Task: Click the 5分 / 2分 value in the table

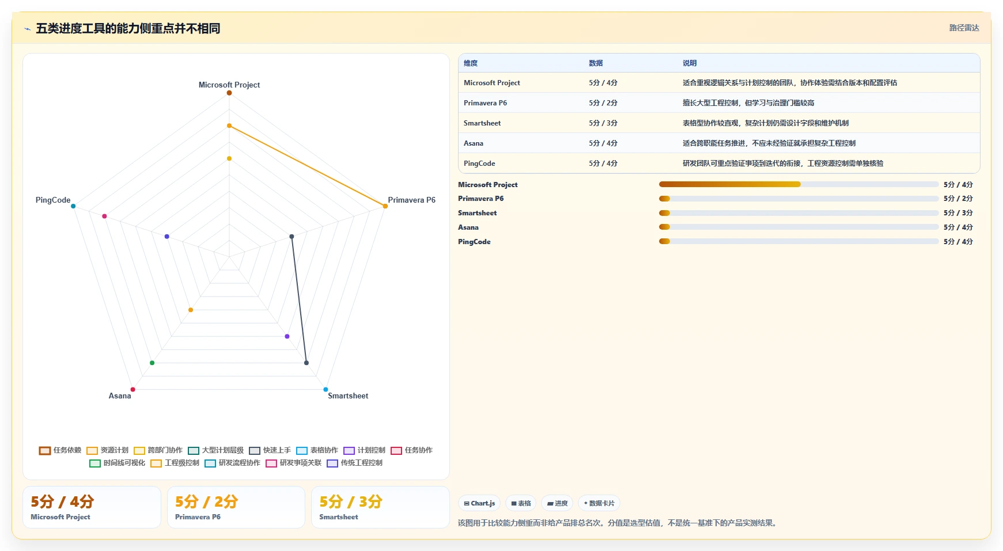Action: [x=603, y=103]
